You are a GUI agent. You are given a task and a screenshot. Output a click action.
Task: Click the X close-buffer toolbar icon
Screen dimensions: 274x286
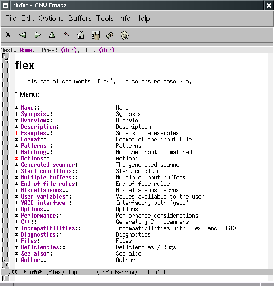pos(8,34)
